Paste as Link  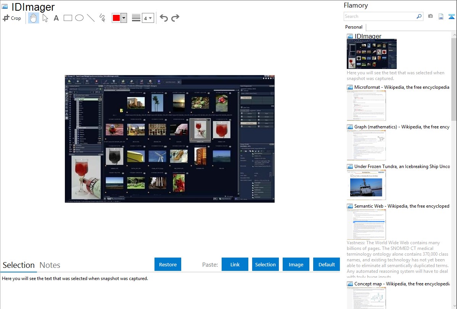pyautogui.click(x=235, y=264)
